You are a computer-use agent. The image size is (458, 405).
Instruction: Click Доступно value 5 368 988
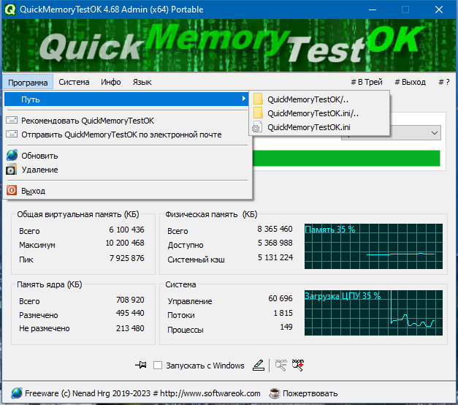(275, 243)
